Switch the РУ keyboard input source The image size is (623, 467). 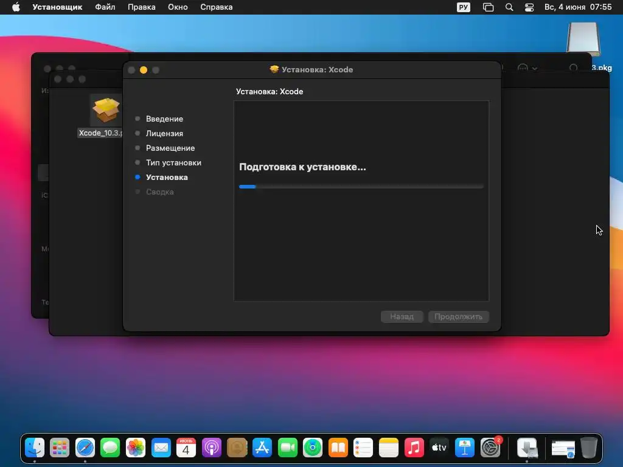[463, 7]
